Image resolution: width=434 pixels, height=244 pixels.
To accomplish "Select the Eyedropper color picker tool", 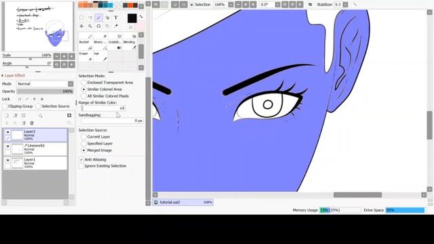I will 116,26.
